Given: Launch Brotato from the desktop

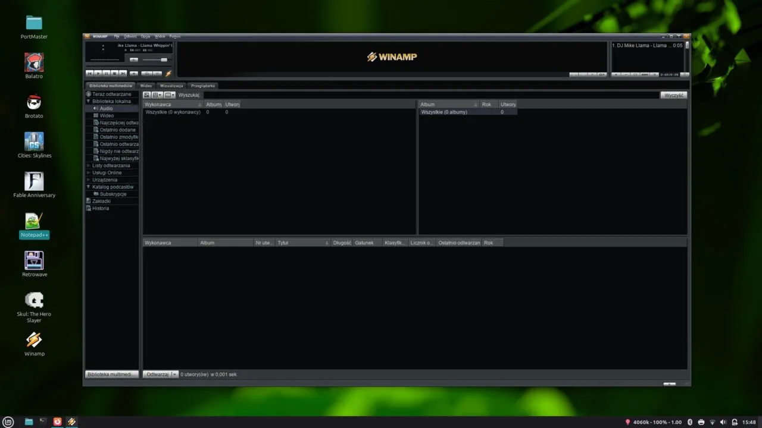Looking at the screenshot, I should (x=34, y=106).
